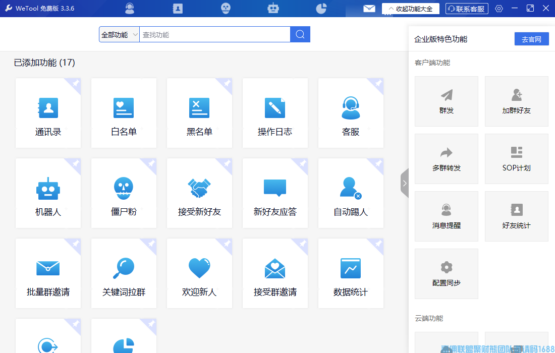Click the 联系客服 contact support button
Image resolution: width=555 pixels, height=353 pixels.
[x=467, y=9]
